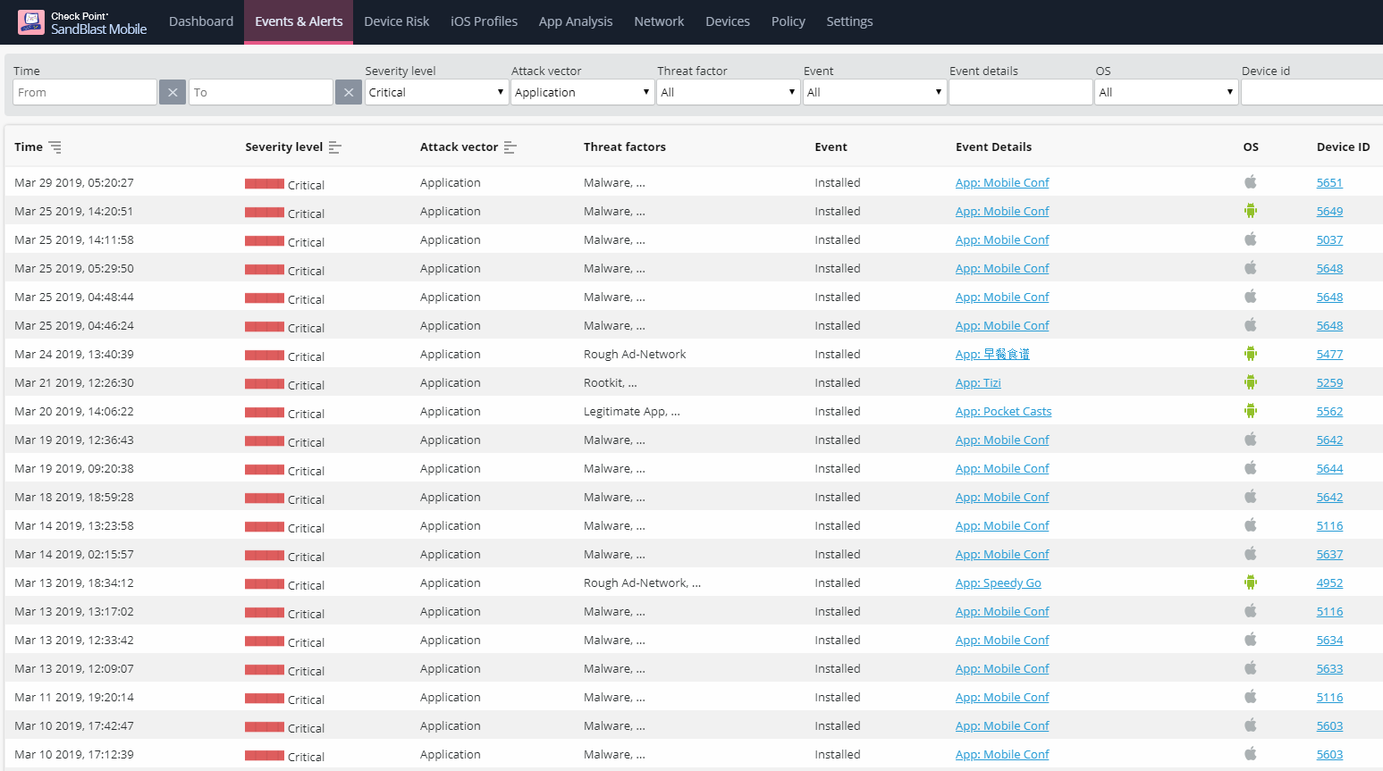The height and width of the screenshot is (771, 1383).
Task: Click the Android icon in the Speedy Go row
Action: pos(1251,582)
